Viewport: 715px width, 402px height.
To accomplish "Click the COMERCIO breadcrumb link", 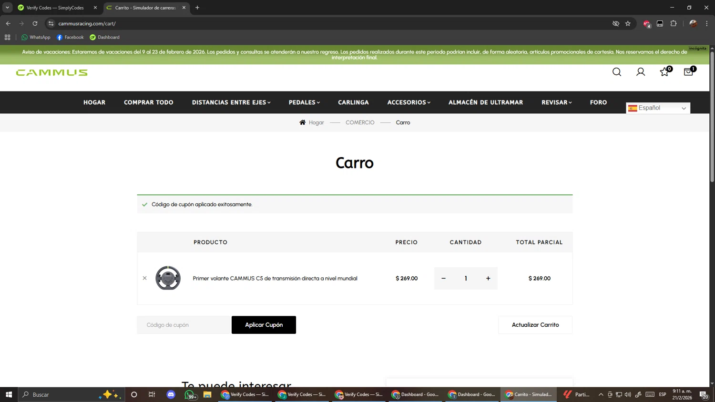I will 360,122.
